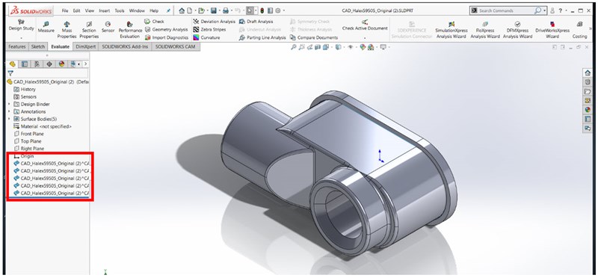Open the FeatureManager design tree tab
The height and width of the screenshot is (278, 598).
click(x=13, y=64)
